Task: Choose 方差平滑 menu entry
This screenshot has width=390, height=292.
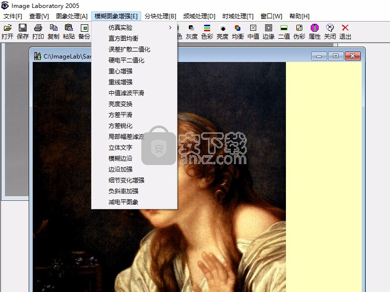Action: (134, 115)
